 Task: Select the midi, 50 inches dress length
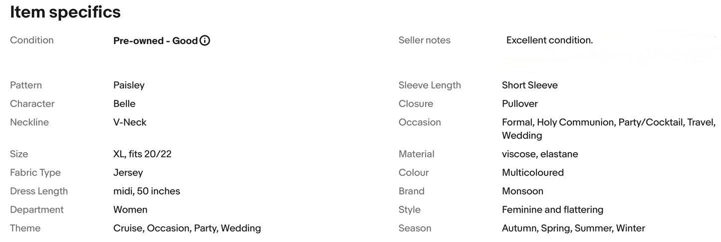point(147,191)
